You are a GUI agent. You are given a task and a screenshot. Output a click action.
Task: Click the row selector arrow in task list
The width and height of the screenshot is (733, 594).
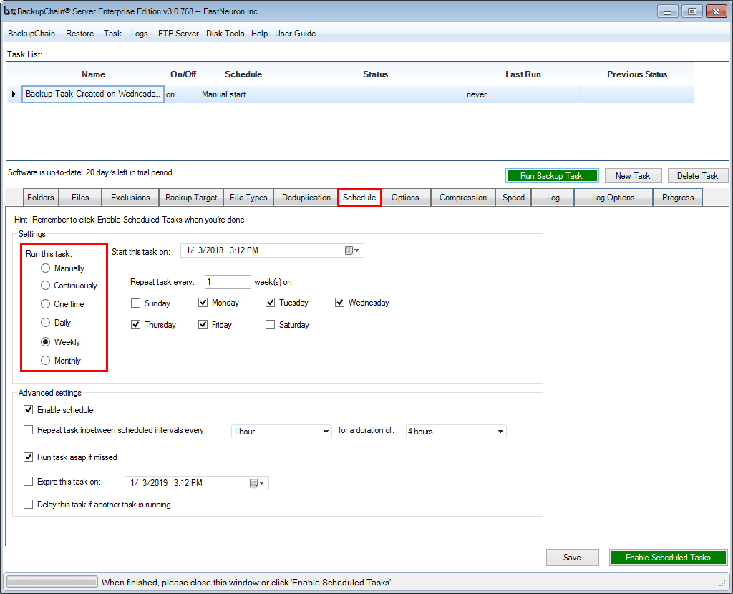click(x=14, y=94)
